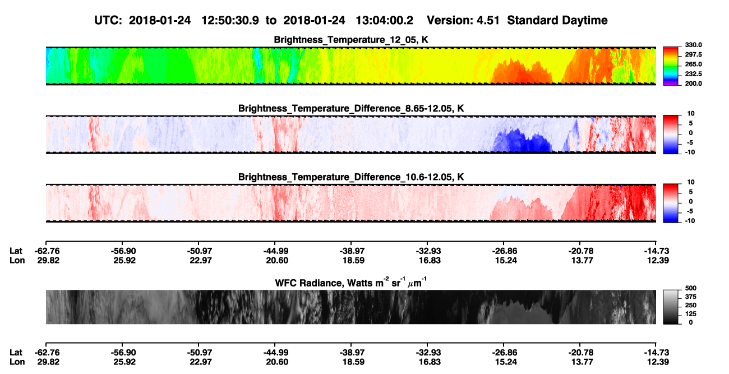The width and height of the screenshot is (729, 374).
Task: Click Lat -32.93 on axis below WFC Radiance panel
Action: pos(428,353)
